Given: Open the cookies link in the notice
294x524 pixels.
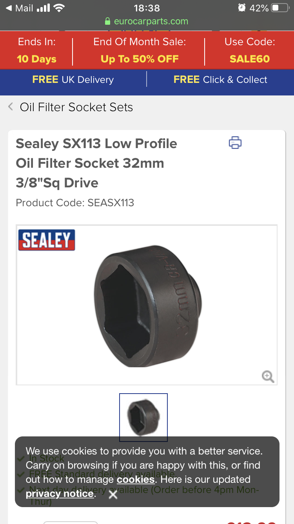Looking at the screenshot, I should point(136,480).
